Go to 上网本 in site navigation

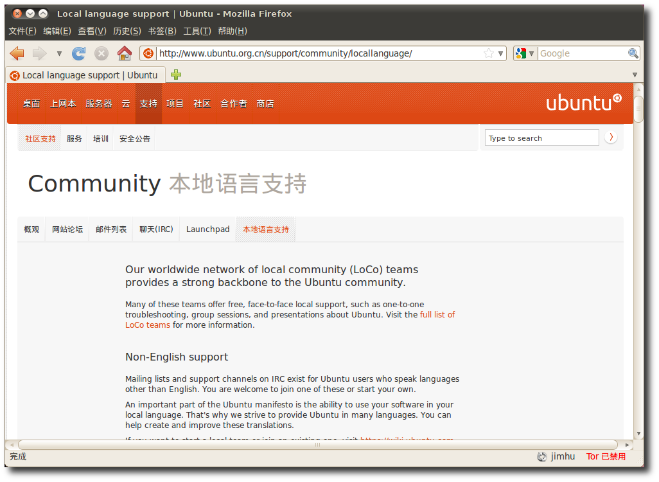tap(63, 104)
